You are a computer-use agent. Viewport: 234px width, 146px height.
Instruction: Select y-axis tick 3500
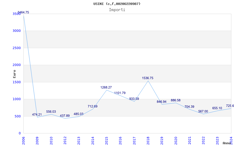click(x=17, y=14)
